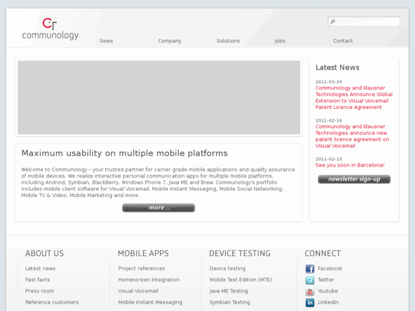Viewport: 415px width, 311px height.
Task: Open the LinkedIn icon
Action: 310,302
